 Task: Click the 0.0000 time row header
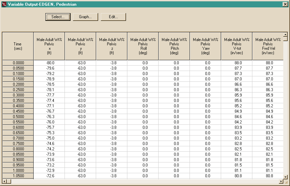click(x=18, y=63)
